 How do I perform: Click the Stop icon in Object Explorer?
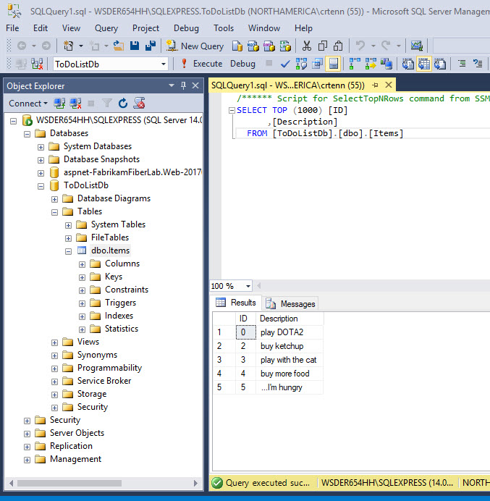(91, 104)
